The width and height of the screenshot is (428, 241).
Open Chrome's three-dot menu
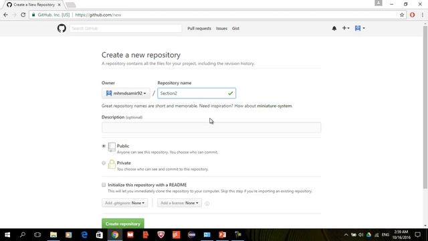422,15
